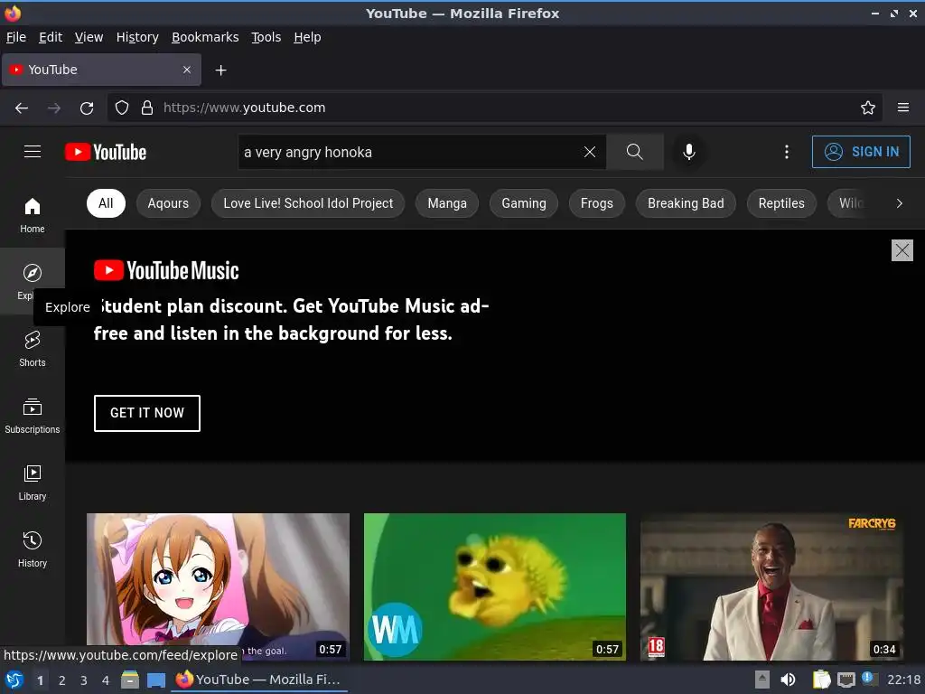
Task: Open the View menu
Action: tap(89, 37)
